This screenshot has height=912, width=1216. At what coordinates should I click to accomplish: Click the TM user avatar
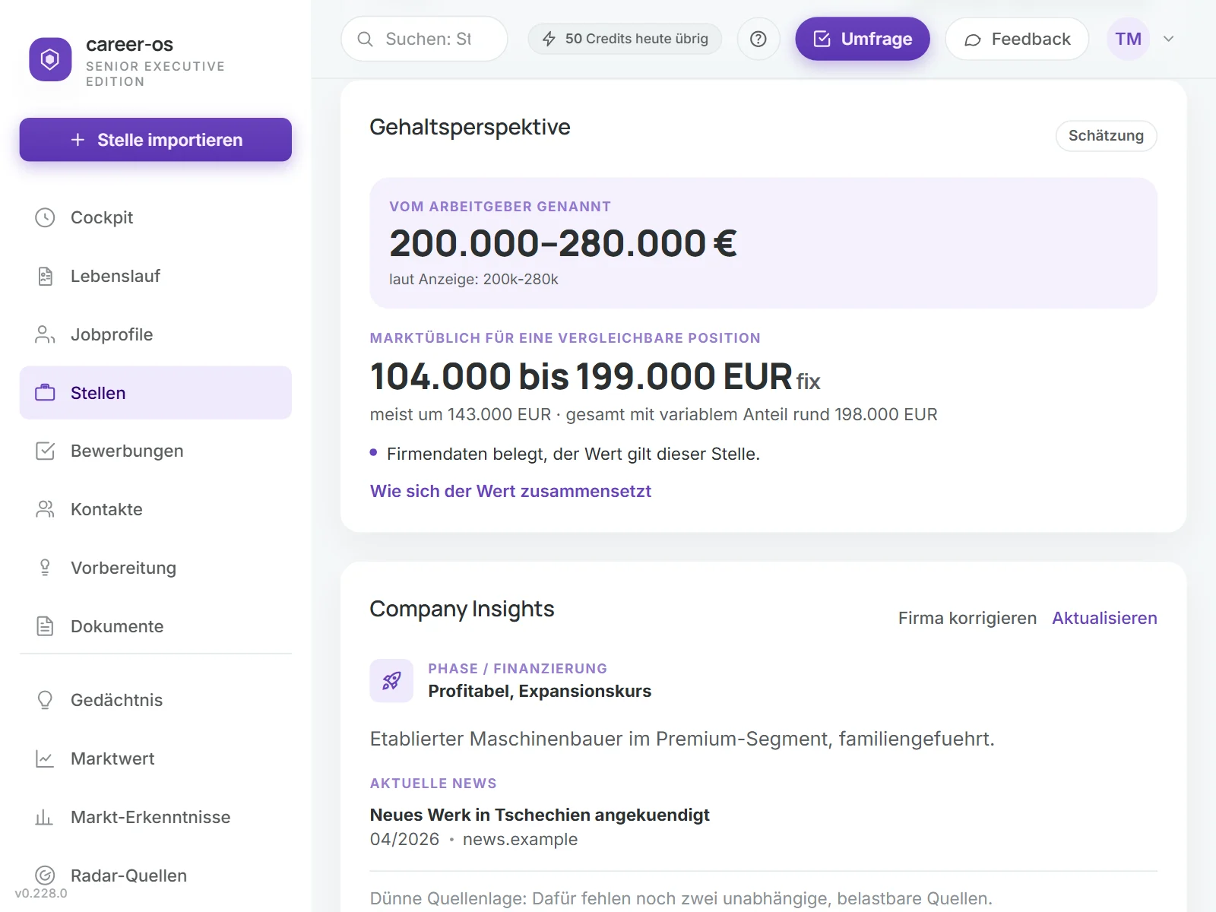pyautogui.click(x=1128, y=39)
